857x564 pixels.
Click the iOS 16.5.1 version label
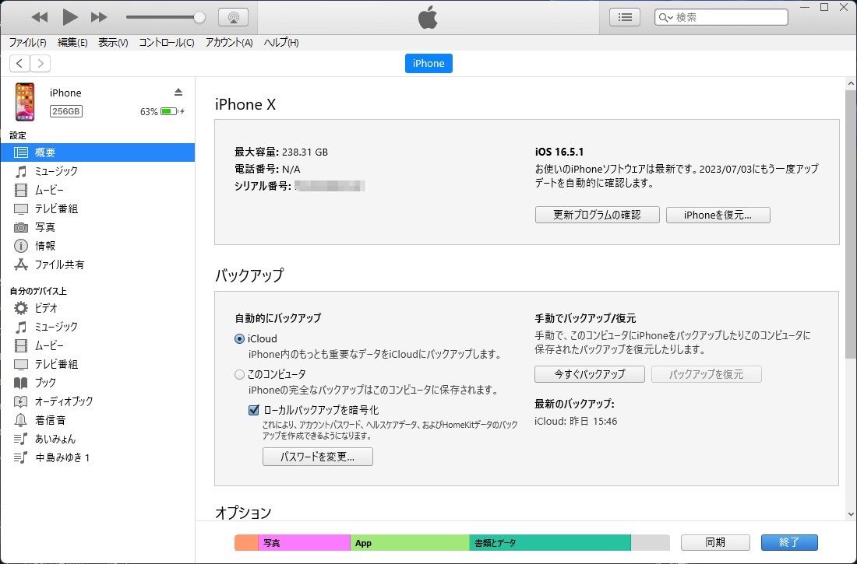pos(559,152)
